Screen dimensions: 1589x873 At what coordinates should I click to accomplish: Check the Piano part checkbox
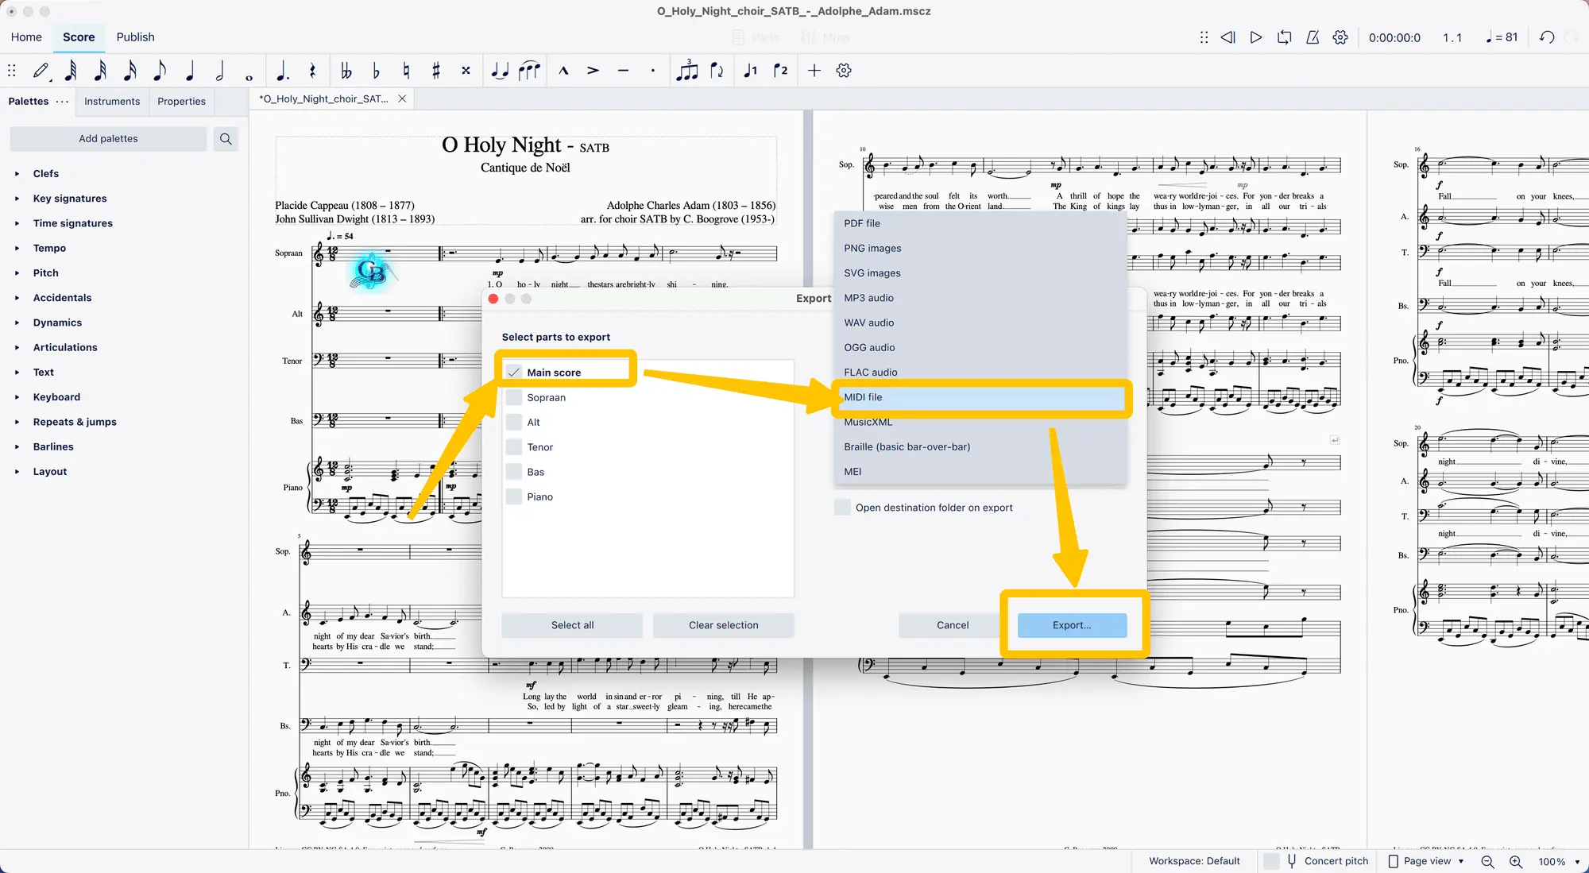(x=514, y=496)
